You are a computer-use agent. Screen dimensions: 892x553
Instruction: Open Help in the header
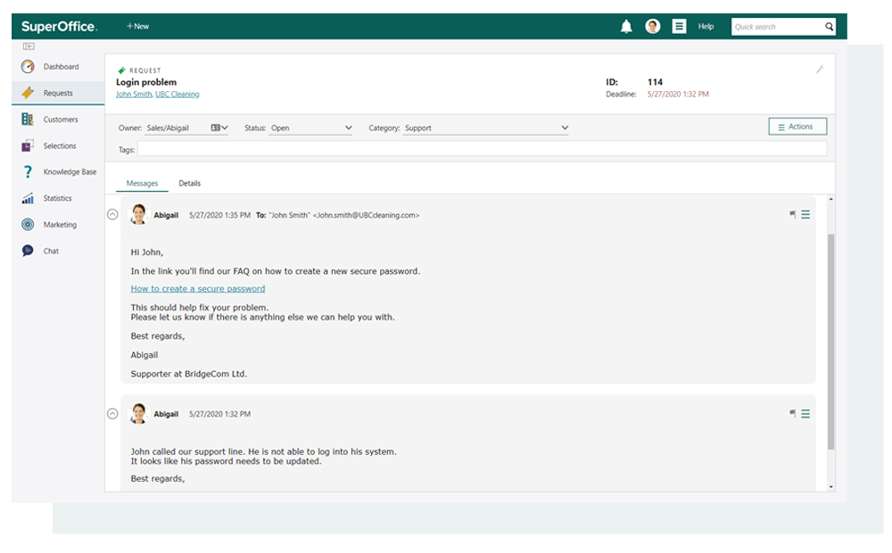point(706,26)
